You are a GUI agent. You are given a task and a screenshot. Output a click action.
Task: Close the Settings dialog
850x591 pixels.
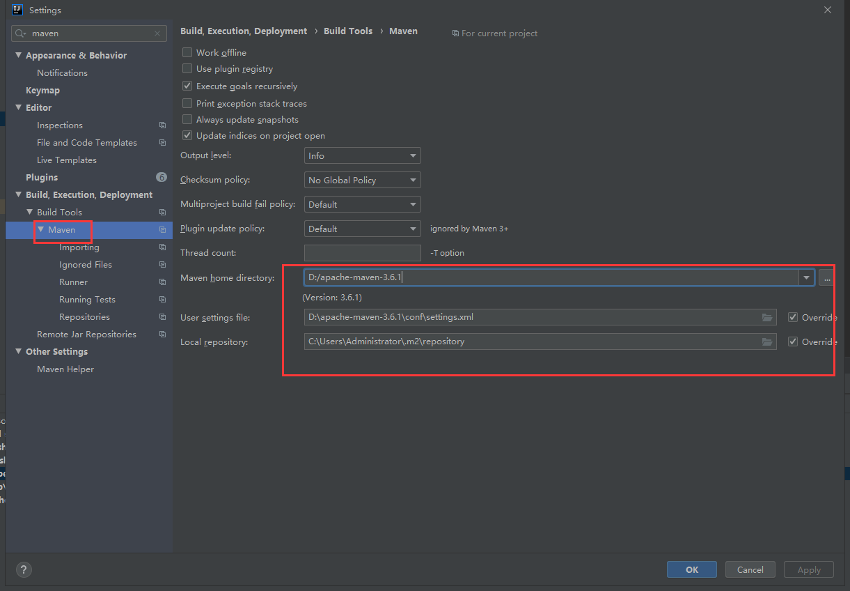[x=828, y=10]
